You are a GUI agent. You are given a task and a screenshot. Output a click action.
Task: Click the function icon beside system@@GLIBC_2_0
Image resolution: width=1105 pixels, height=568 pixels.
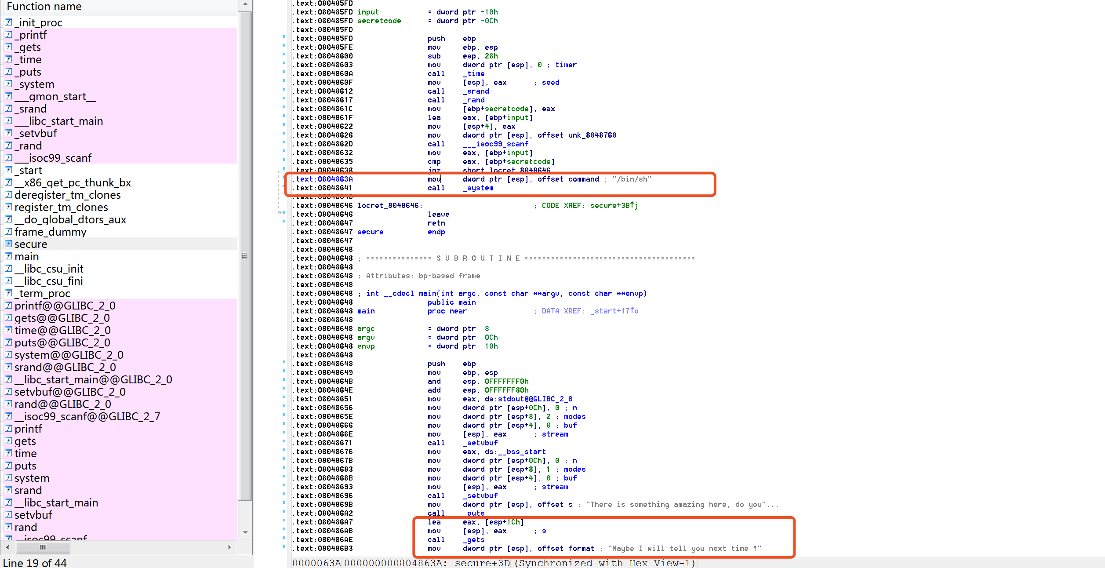click(8, 354)
